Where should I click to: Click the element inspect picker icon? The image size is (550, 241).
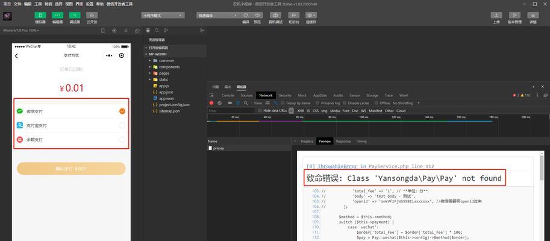click(x=211, y=95)
